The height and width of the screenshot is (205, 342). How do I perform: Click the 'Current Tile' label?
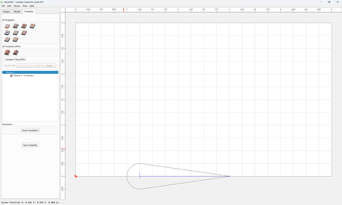coord(9,65)
